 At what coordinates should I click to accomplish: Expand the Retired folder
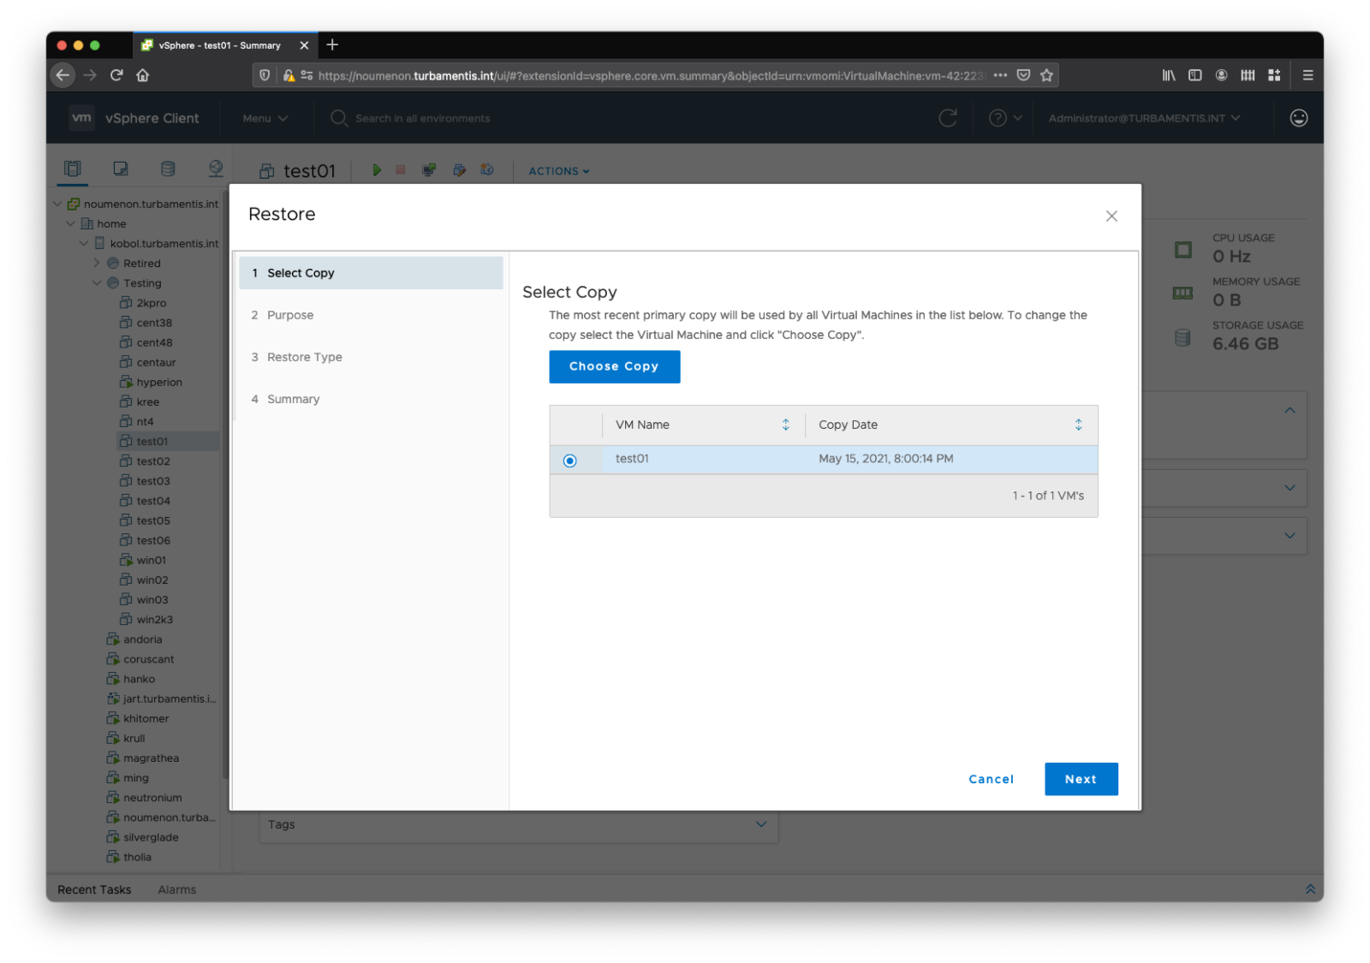[x=97, y=263]
